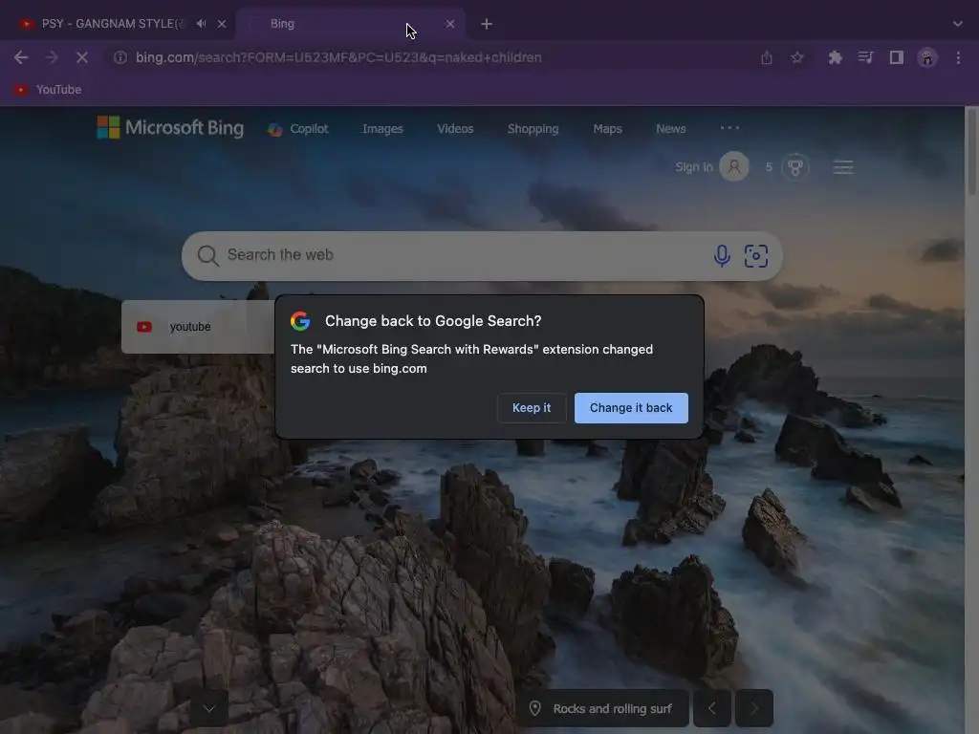
Task: Open Copilot in Bing nav
Action: pos(298,129)
